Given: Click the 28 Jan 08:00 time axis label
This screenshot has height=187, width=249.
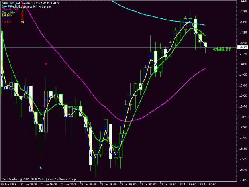Looking at the screenshot, I should pyautogui.click(x=188, y=184).
